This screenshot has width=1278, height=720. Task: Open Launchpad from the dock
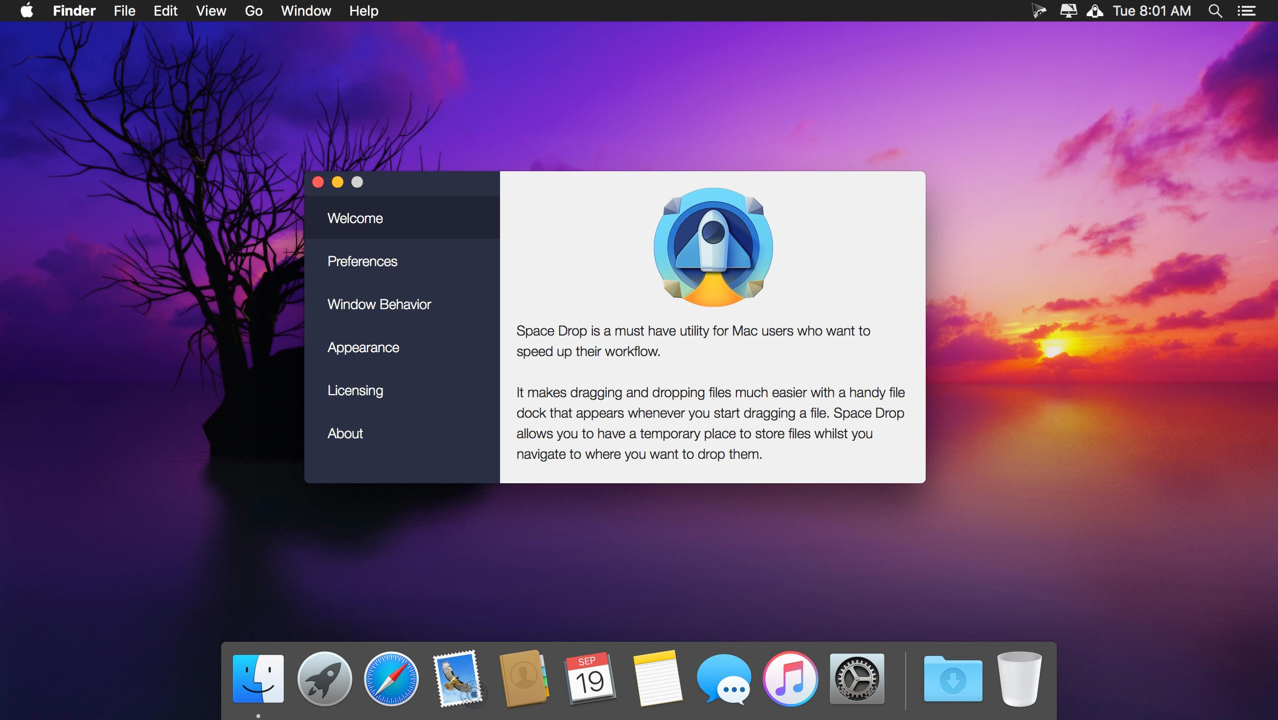click(x=324, y=678)
